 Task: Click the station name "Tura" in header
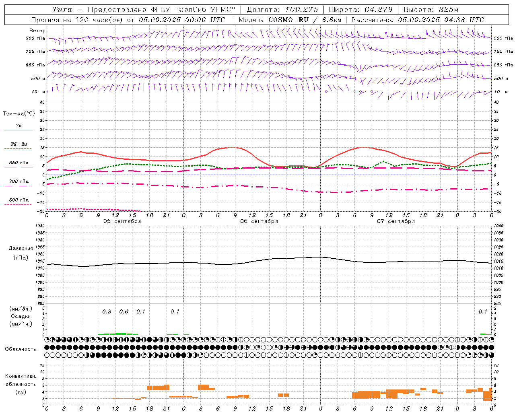tap(62, 10)
